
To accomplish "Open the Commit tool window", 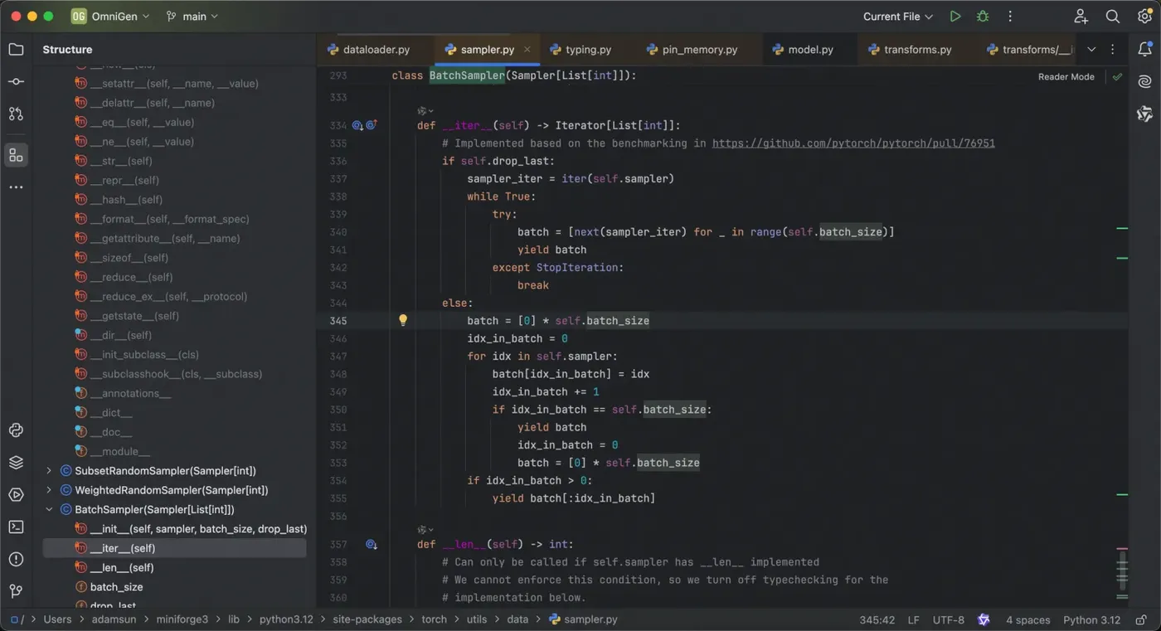I will [x=16, y=81].
